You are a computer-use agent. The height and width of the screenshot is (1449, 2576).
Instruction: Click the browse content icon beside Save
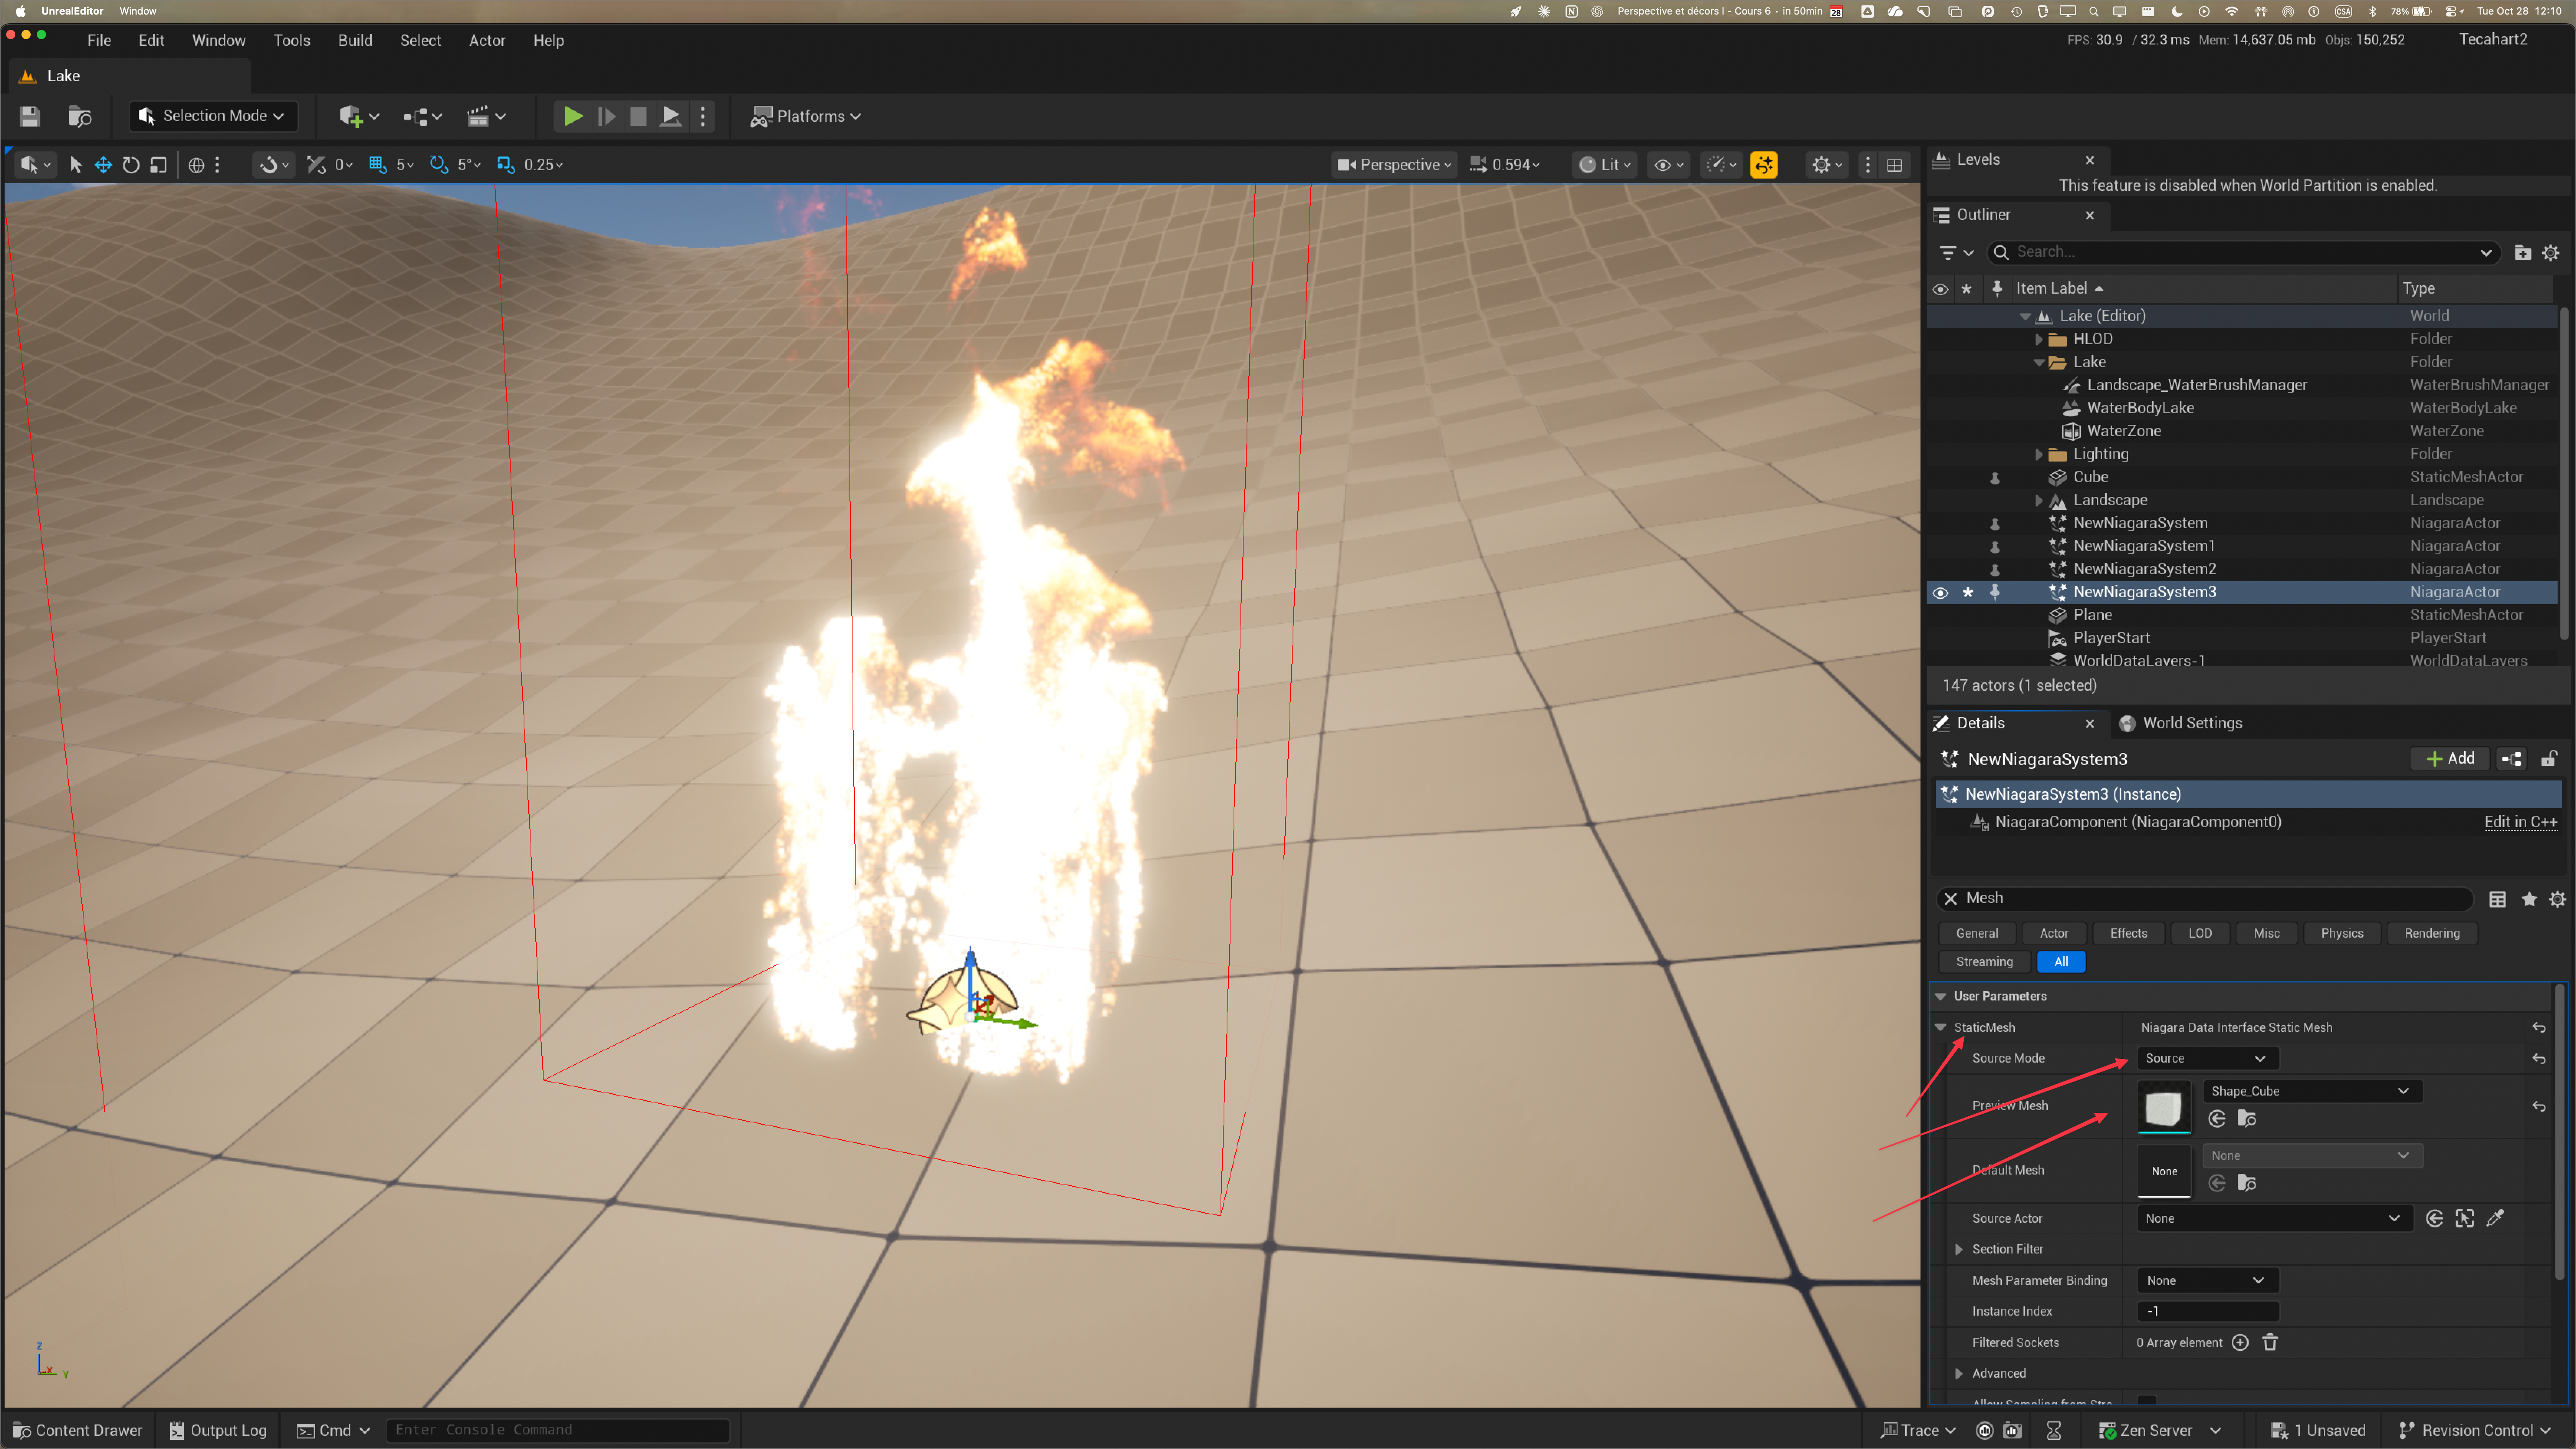80,116
